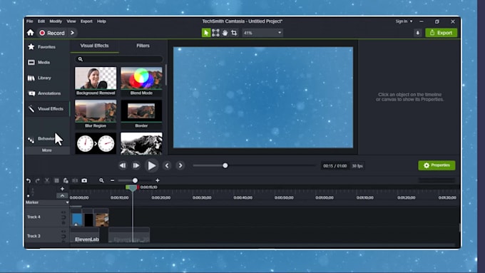Open the Export menu in menu bar
485x273 pixels.
(86, 21)
